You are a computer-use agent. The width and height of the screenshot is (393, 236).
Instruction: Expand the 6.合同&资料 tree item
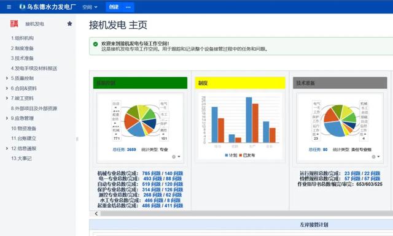pos(7,88)
